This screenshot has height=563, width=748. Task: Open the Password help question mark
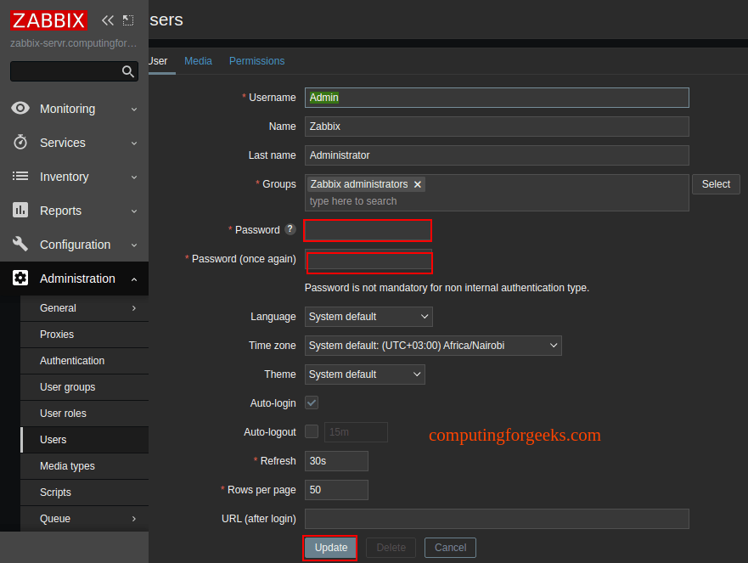290,229
